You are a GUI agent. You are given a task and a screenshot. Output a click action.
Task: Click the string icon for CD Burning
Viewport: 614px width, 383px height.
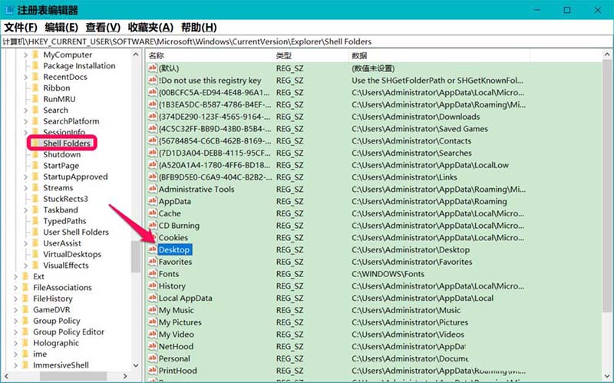(152, 225)
